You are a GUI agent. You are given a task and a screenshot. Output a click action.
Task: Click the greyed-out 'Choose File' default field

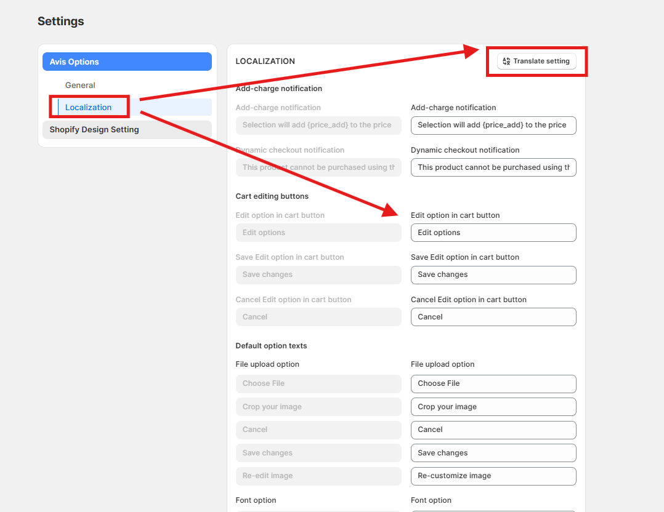point(318,383)
